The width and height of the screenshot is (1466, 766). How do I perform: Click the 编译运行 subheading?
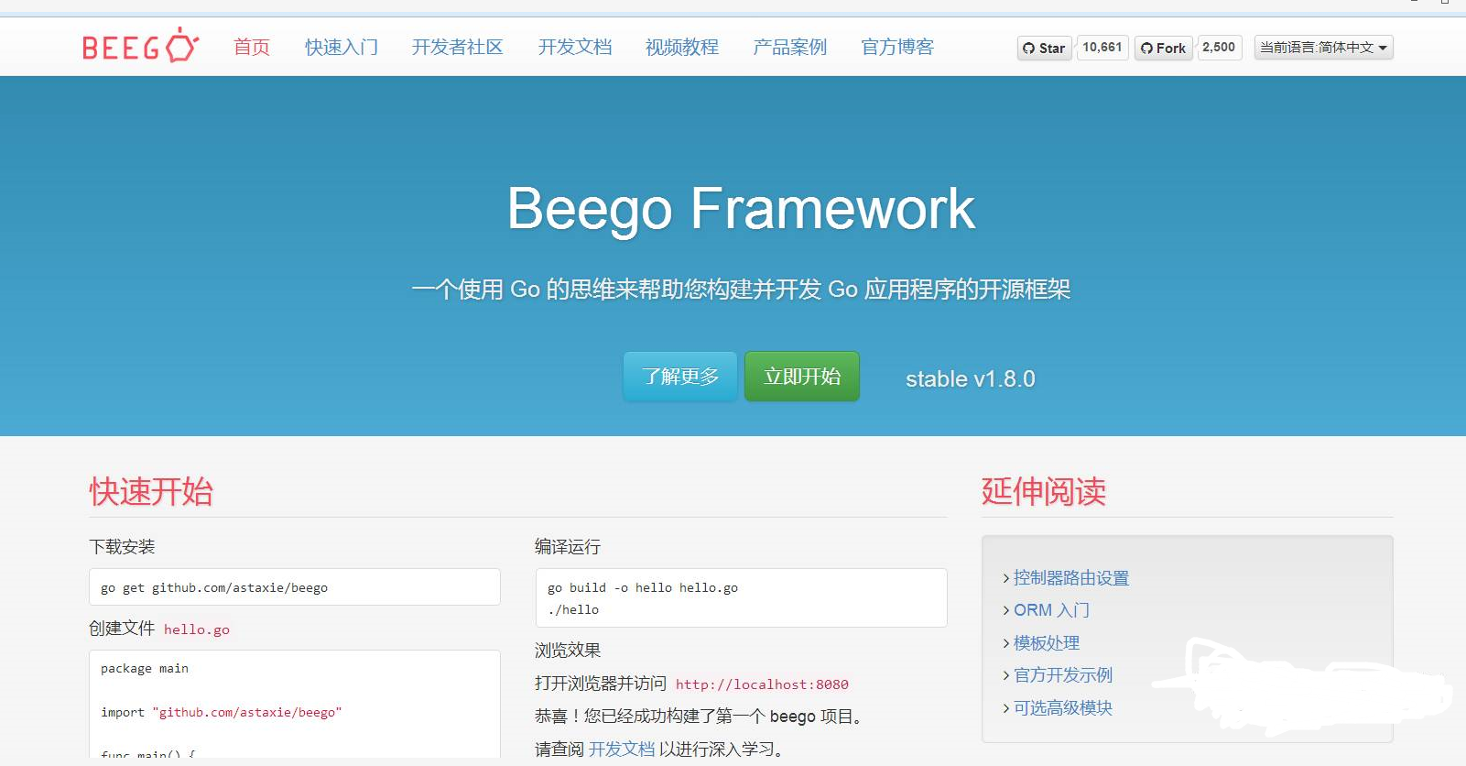pyautogui.click(x=568, y=547)
